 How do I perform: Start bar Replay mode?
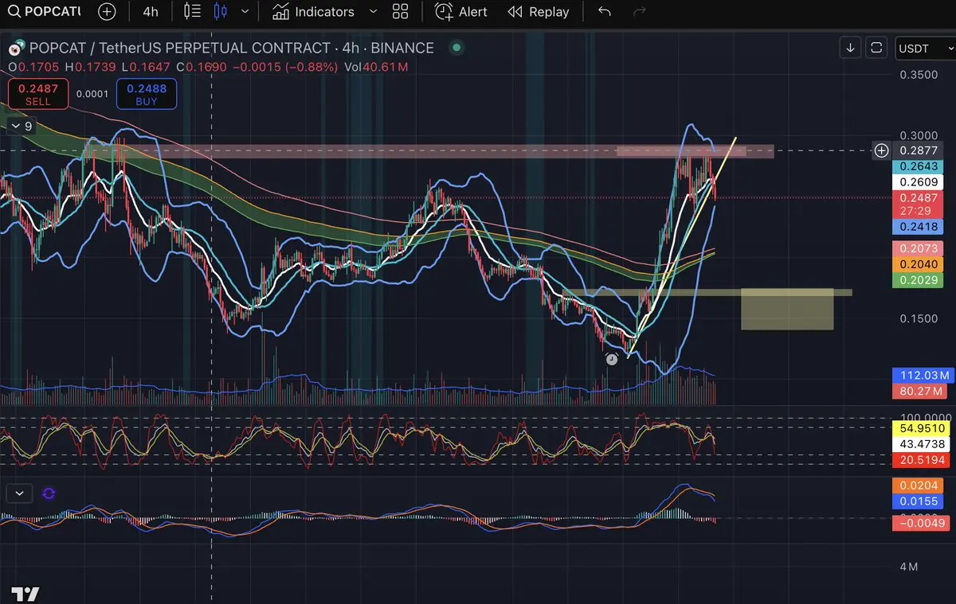[539, 12]
